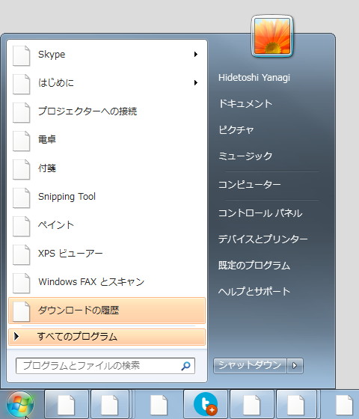The image size is (359, 419).
Task: Launch XPS ビューアー
Action: 107,254
